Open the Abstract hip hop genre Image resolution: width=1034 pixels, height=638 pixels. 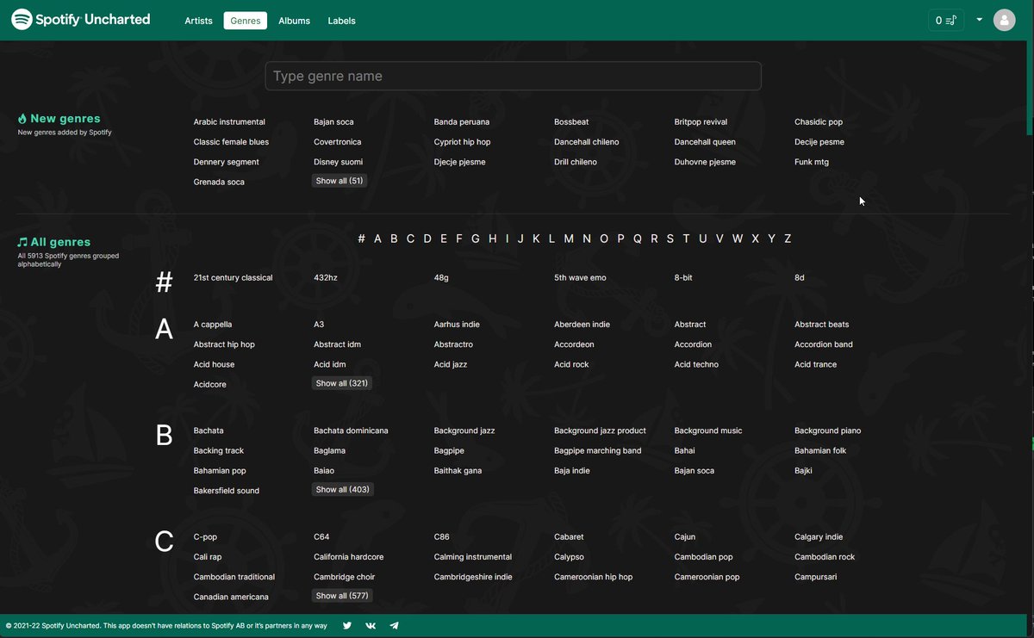tap(224, 344)
